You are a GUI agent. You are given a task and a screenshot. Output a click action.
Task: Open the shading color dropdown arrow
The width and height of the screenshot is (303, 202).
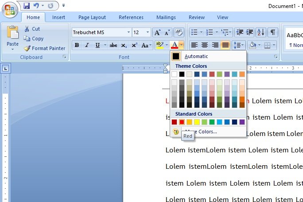260,45
